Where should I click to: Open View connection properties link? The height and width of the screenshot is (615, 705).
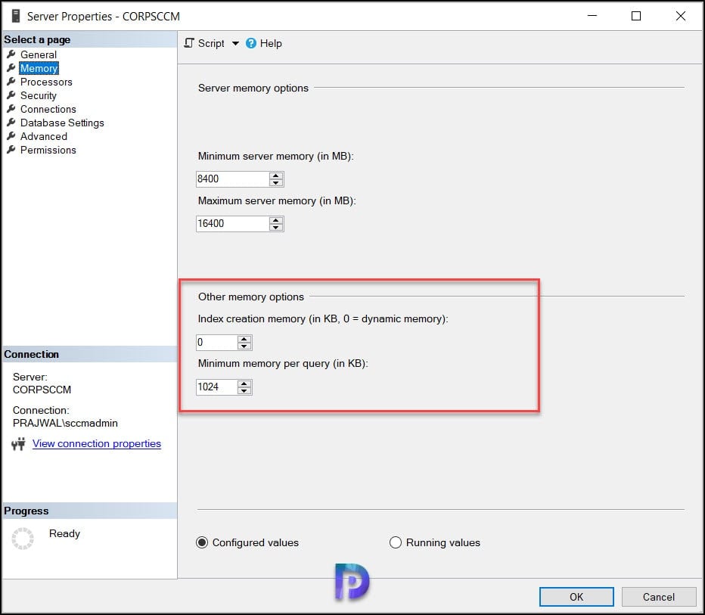(x=97, y=444)
